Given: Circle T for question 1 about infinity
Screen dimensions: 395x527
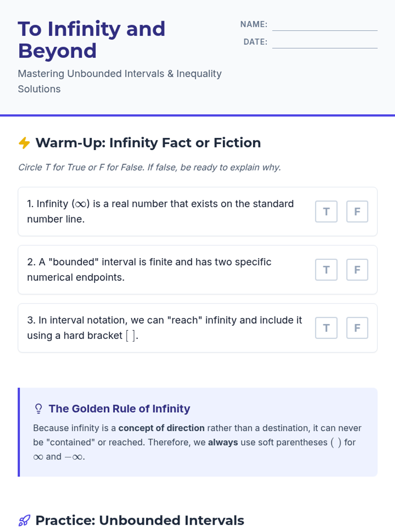Looking at the screenshot, I should pos(326,211).
